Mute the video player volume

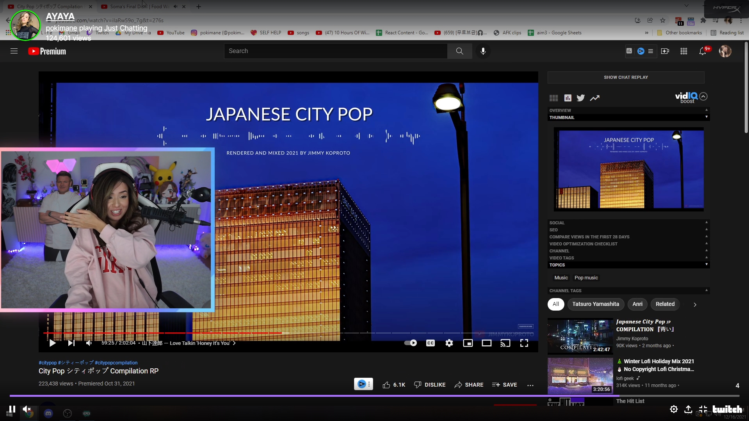tap(89, 343)
